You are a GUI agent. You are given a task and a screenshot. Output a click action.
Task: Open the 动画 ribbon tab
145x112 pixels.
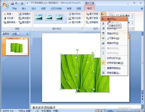tap(43, 9)
